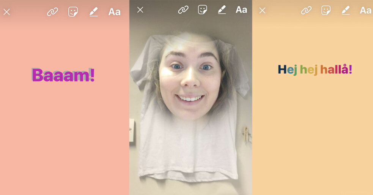This screenshot has height=195, width=373.
Task: Close the pink Baaam! story editor
Action: pyautogui.click(x=7, y=12)
